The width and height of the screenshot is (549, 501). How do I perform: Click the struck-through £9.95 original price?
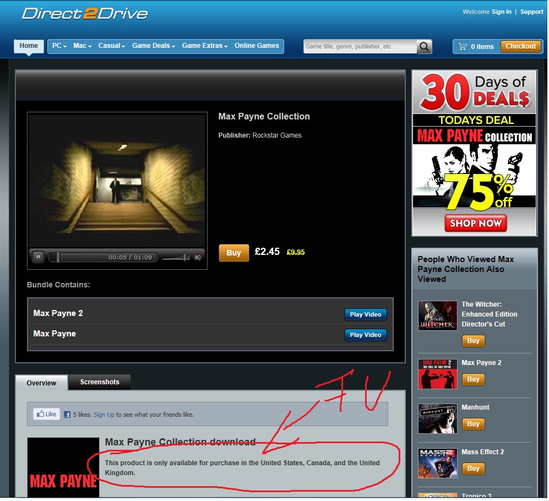pyautogui.click(x=296, y=252)
